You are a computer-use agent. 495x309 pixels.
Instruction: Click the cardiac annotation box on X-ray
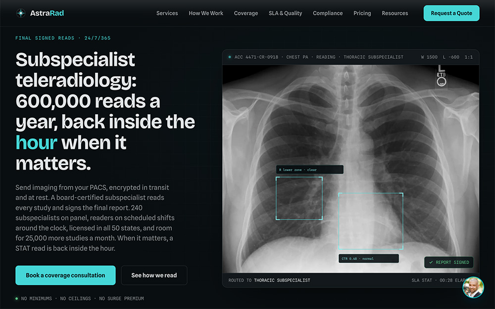[371, 221]
